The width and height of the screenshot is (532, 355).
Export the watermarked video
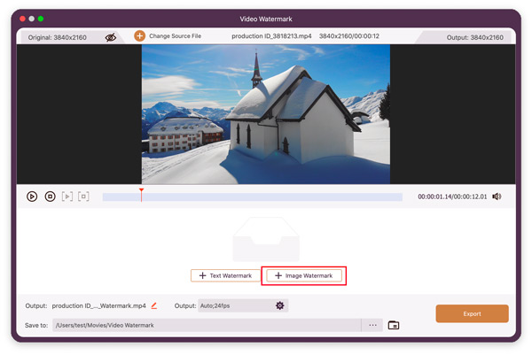(x=472, y=313)
